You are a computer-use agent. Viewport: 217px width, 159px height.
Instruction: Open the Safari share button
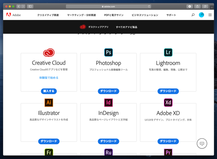pyautogui.click(x=197, y=7)
